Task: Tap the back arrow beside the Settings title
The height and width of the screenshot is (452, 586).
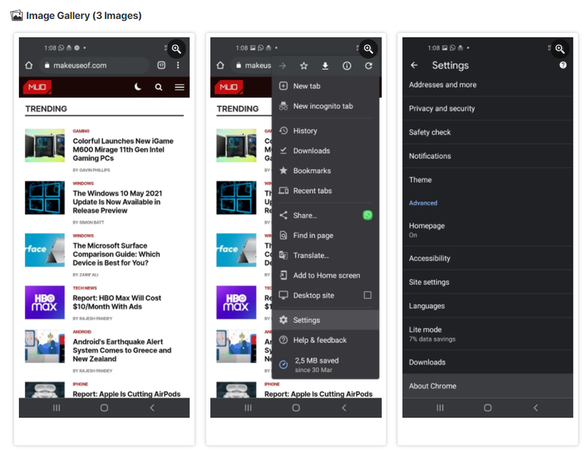Action: click(x=415, y=65)
